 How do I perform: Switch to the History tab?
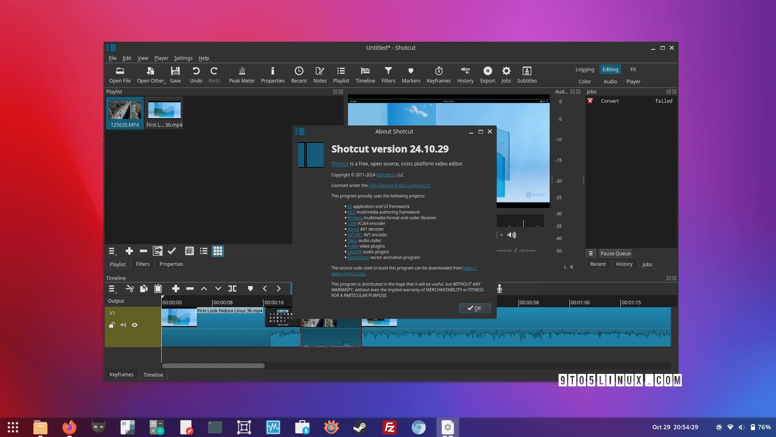[624, 264]
